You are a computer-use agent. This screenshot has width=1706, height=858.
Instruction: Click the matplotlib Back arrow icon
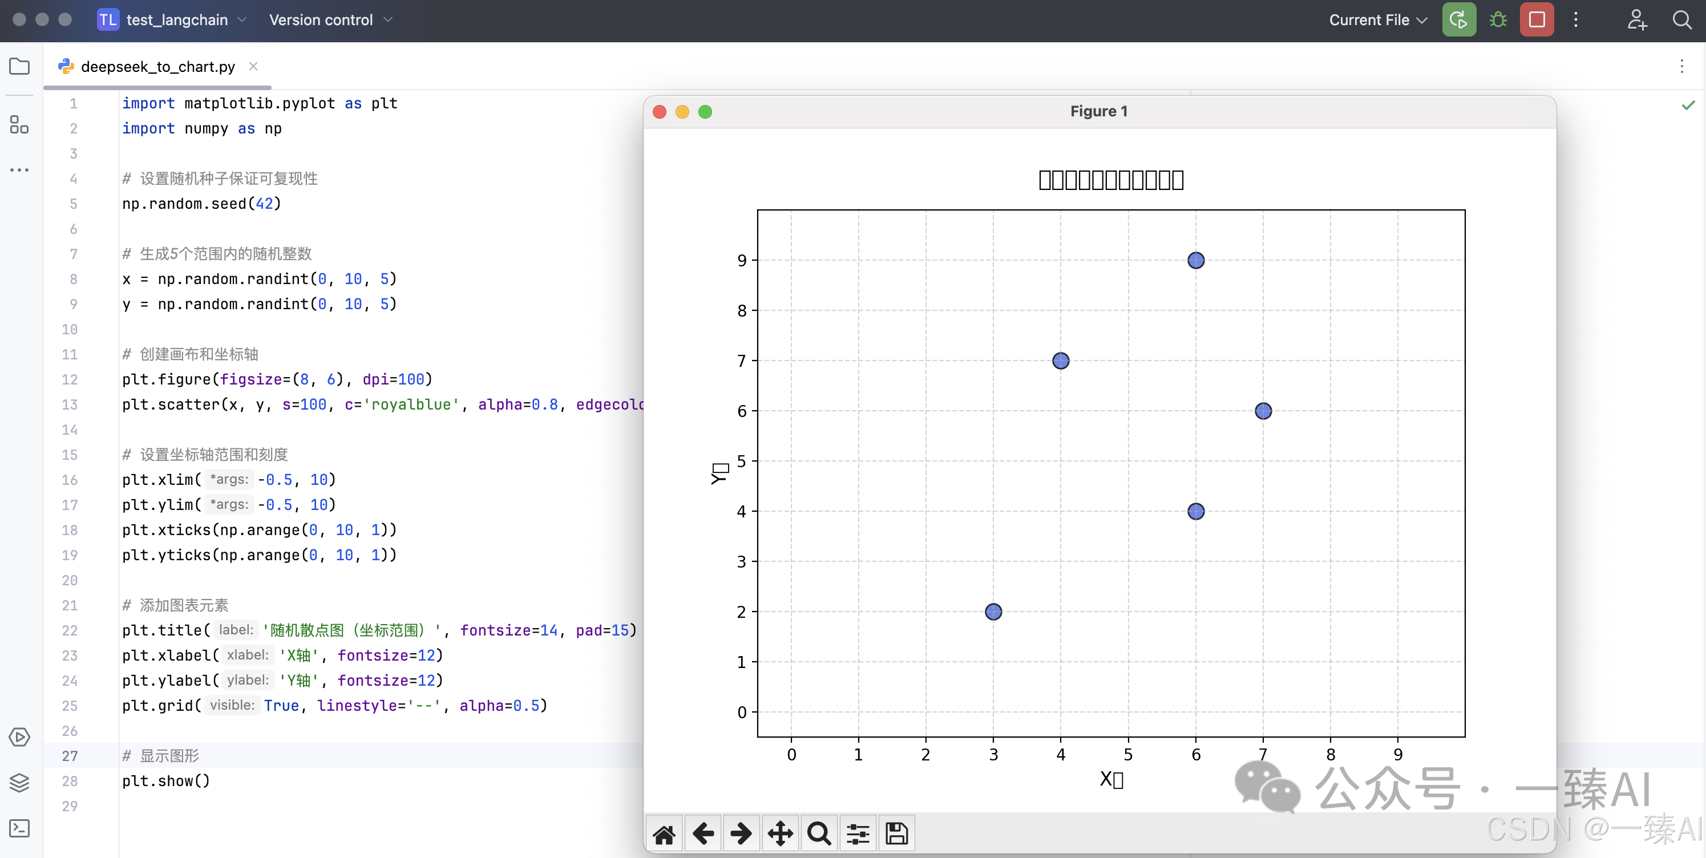(x=704, y=833)
